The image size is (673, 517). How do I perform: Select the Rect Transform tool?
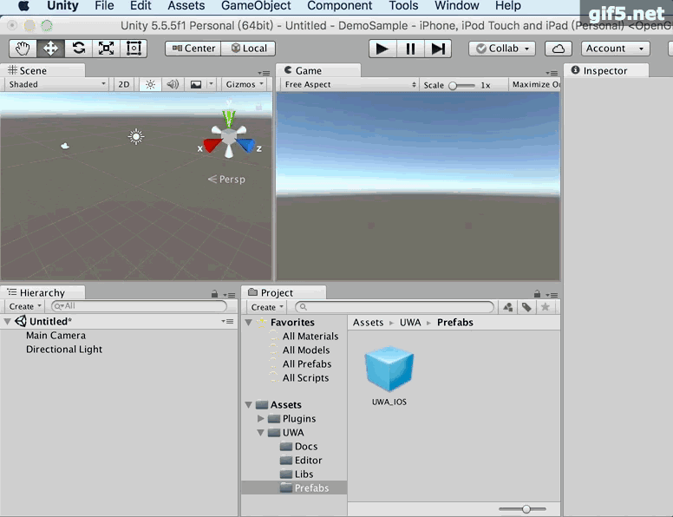134,49
